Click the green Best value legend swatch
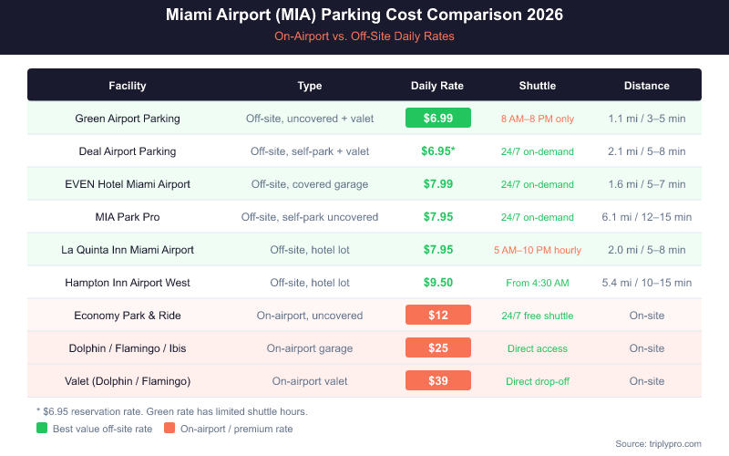The width and height of the screenshot is (729, 456). coord(42,428)
